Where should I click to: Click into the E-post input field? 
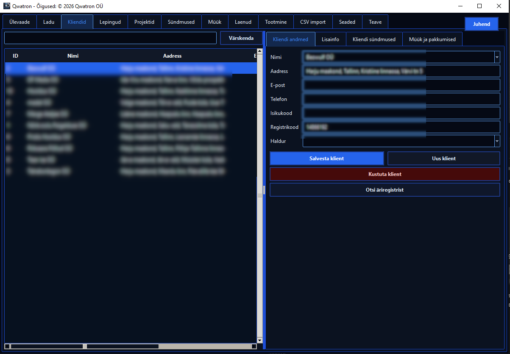(401, 85)
